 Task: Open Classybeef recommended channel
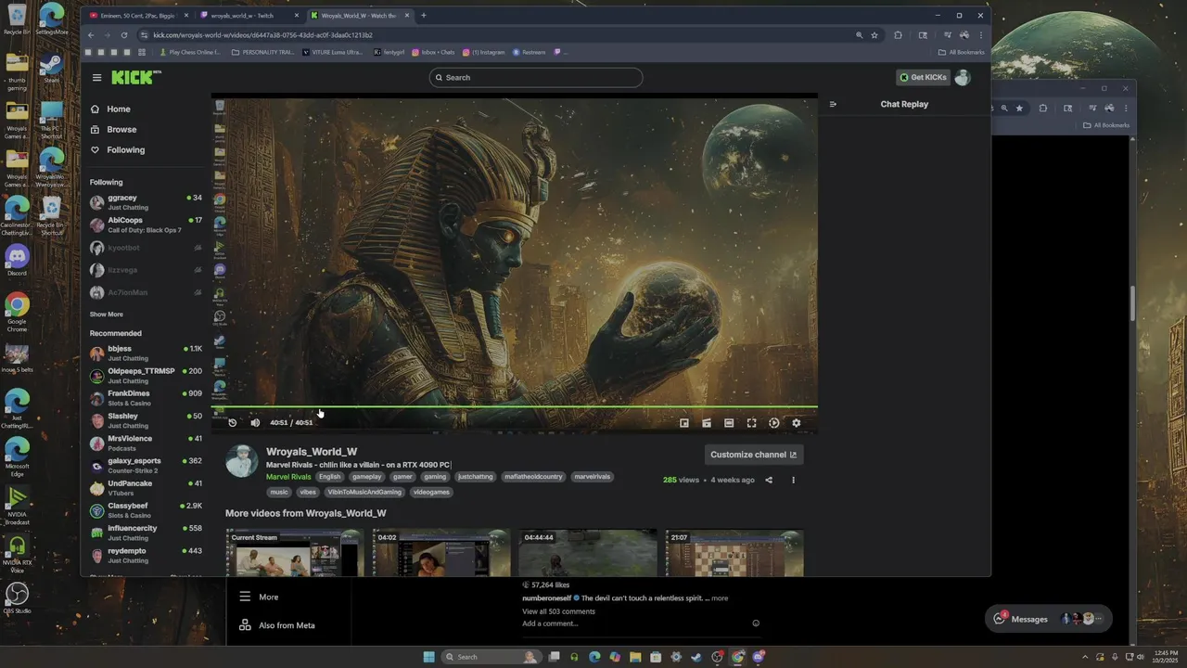point(147,509)
